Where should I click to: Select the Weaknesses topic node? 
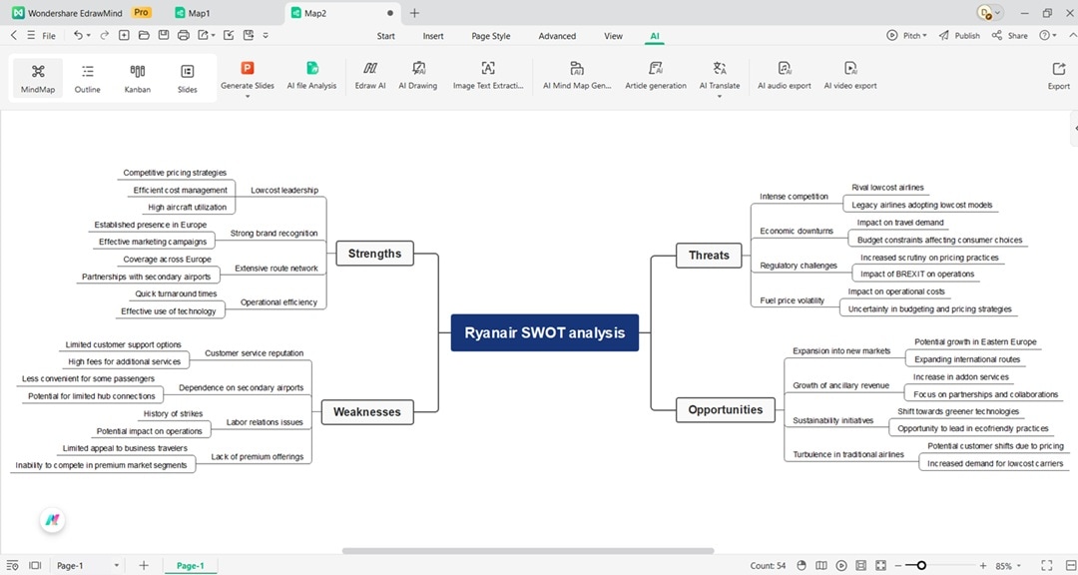pyautogui.click(x=367, y=412)
